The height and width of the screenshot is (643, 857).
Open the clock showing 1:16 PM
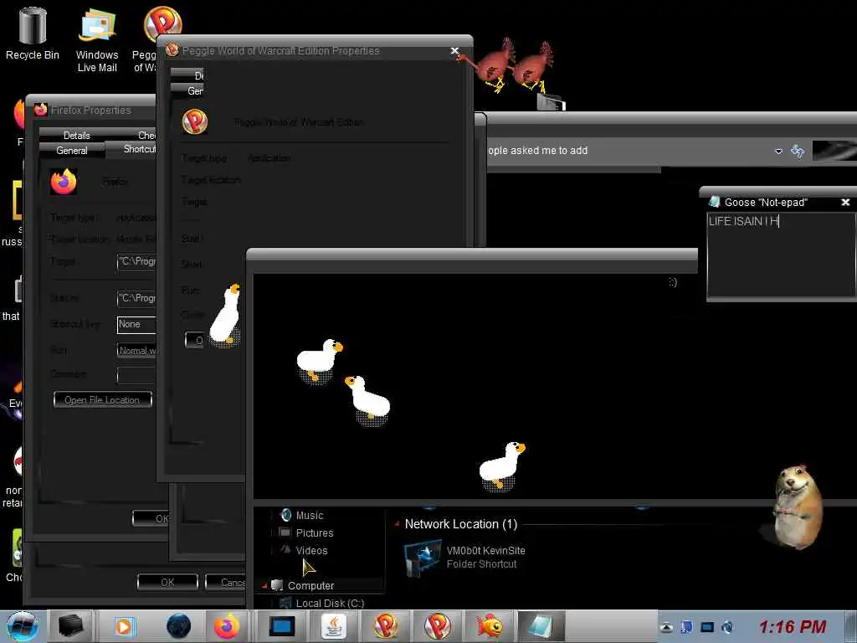click(793, 626)
